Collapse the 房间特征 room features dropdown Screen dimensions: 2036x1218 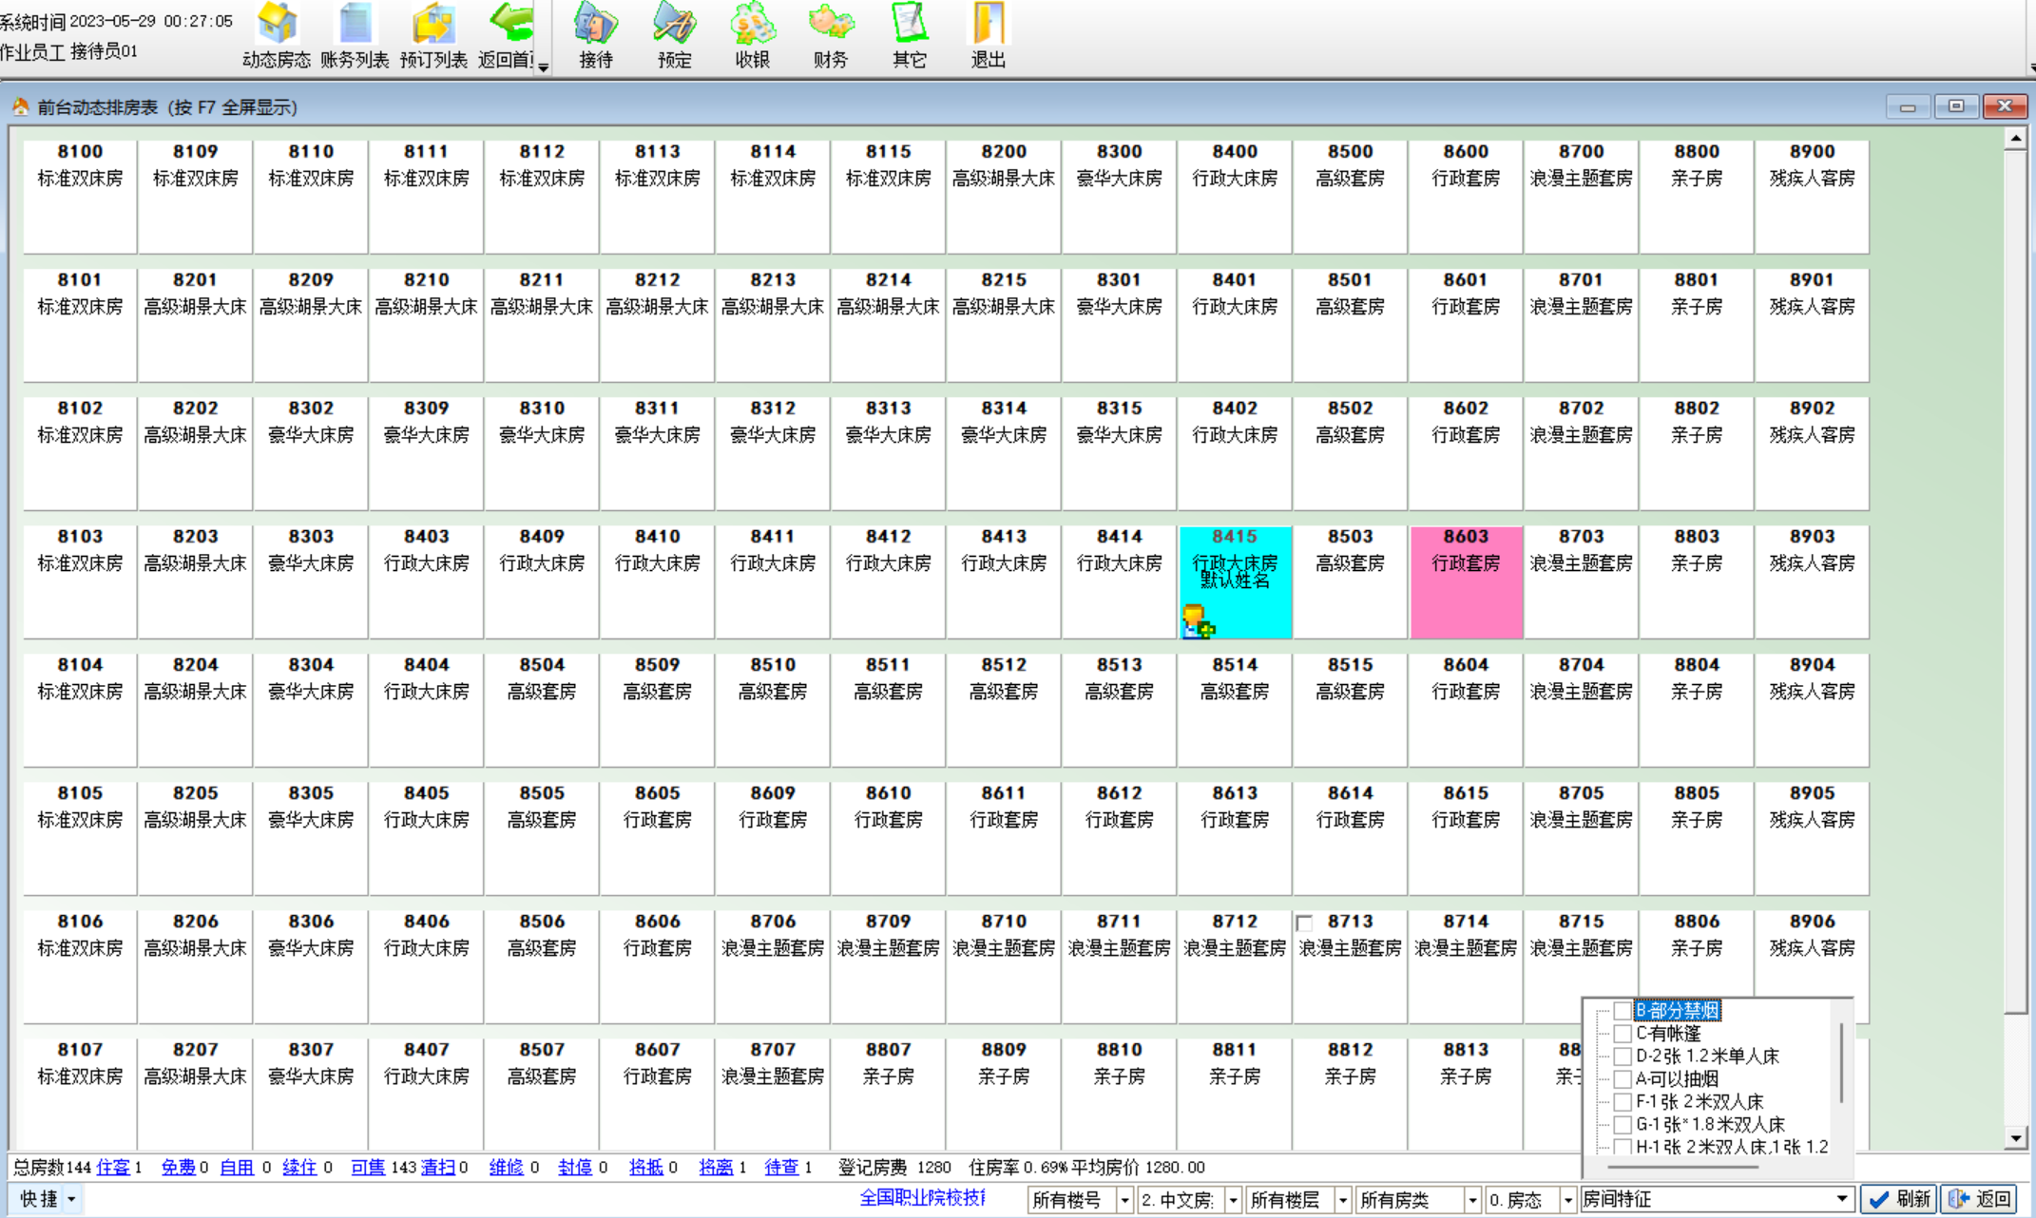pos(1841,1200)
